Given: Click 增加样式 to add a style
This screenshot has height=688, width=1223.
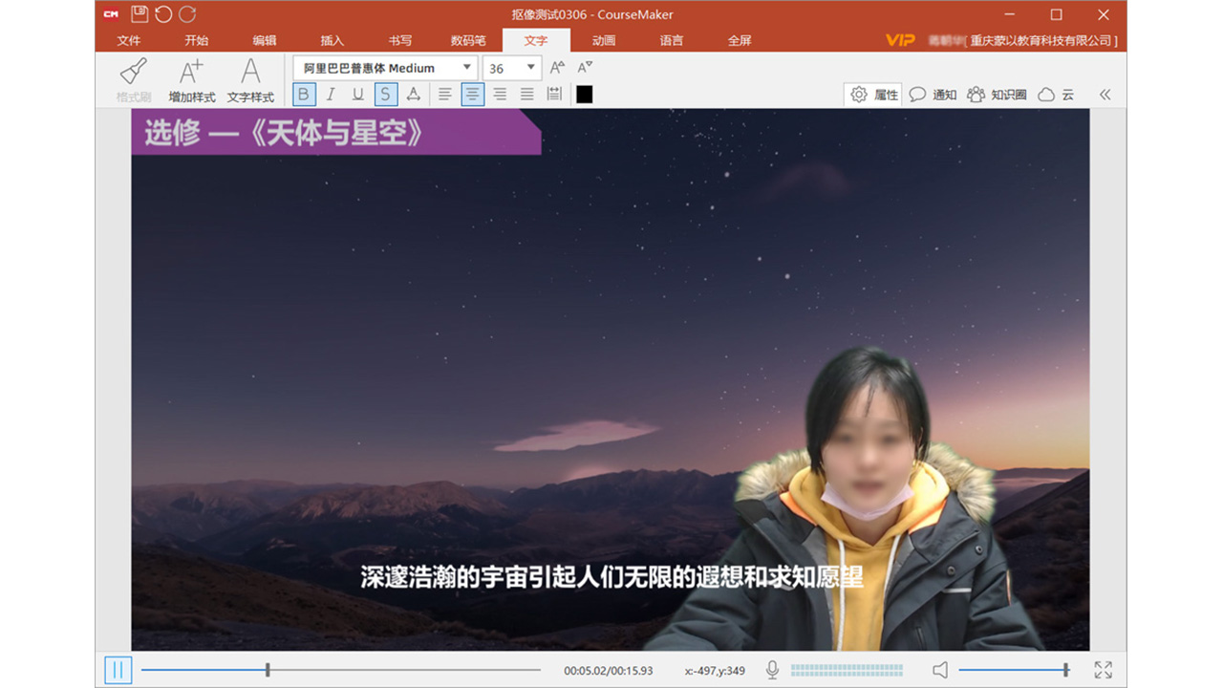Looking at the screenshot, I should tap(190, 78).
